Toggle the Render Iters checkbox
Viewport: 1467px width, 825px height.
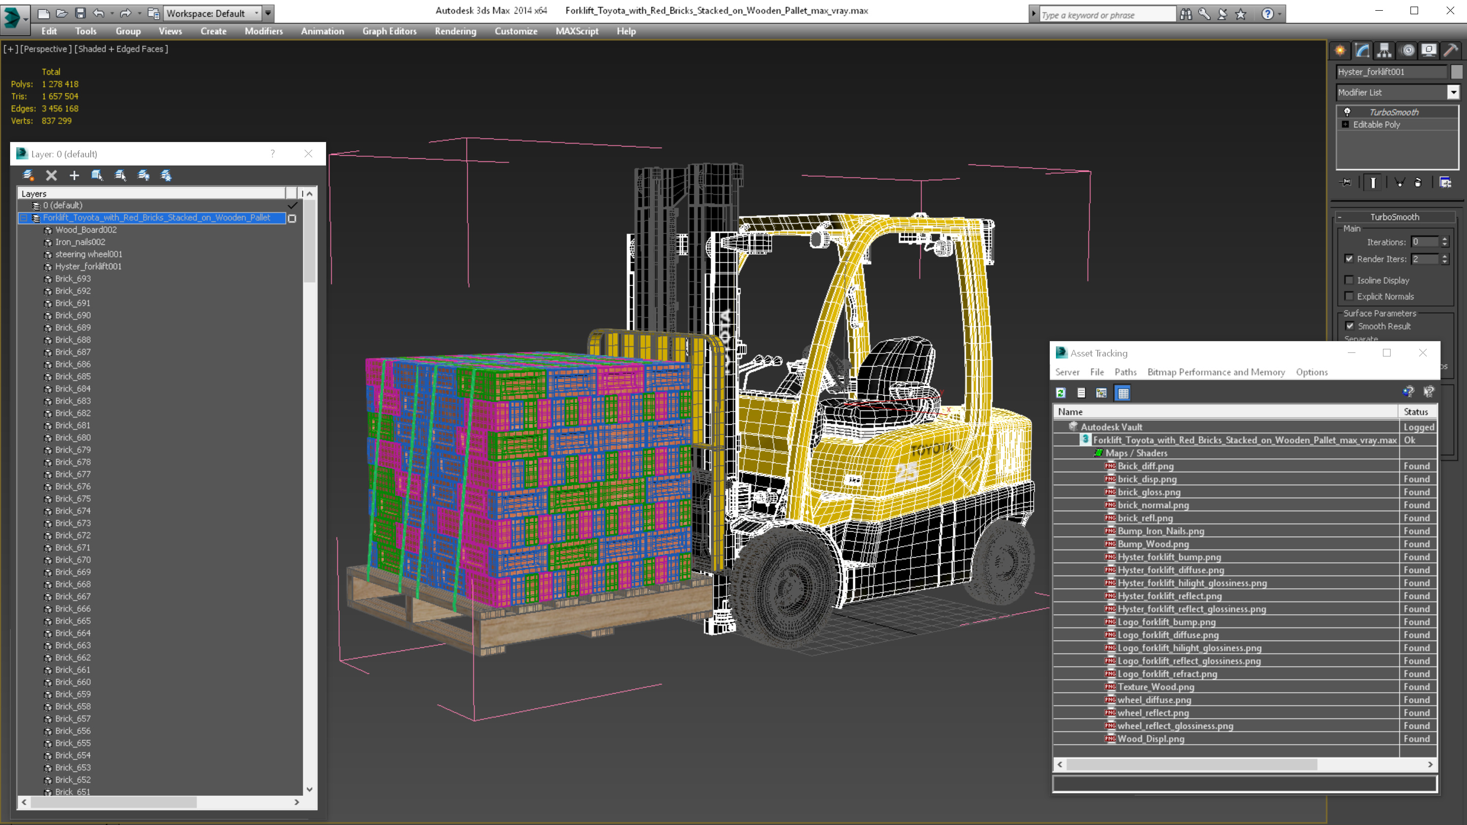click(1348, 259)
